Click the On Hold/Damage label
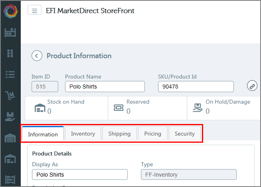This screenshot has width=261, height=187. tap(228, 102)
